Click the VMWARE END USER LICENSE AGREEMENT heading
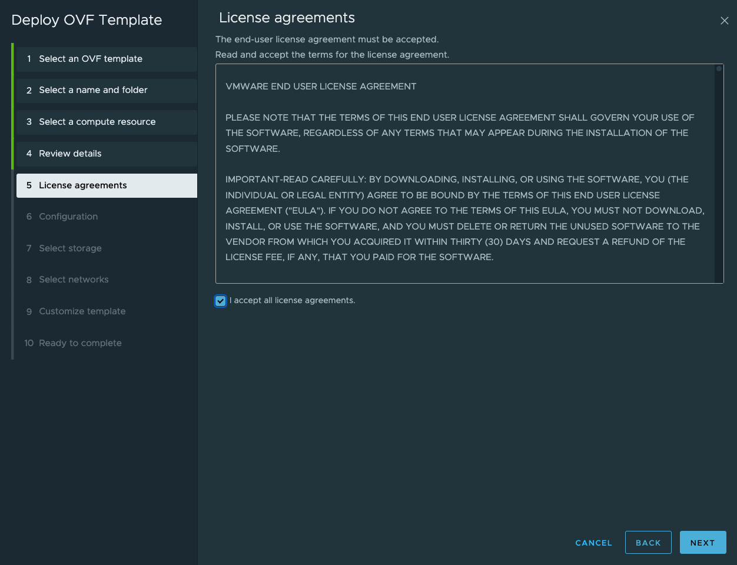This screenshot has width=737, height=565. click(x=321, y=87)
